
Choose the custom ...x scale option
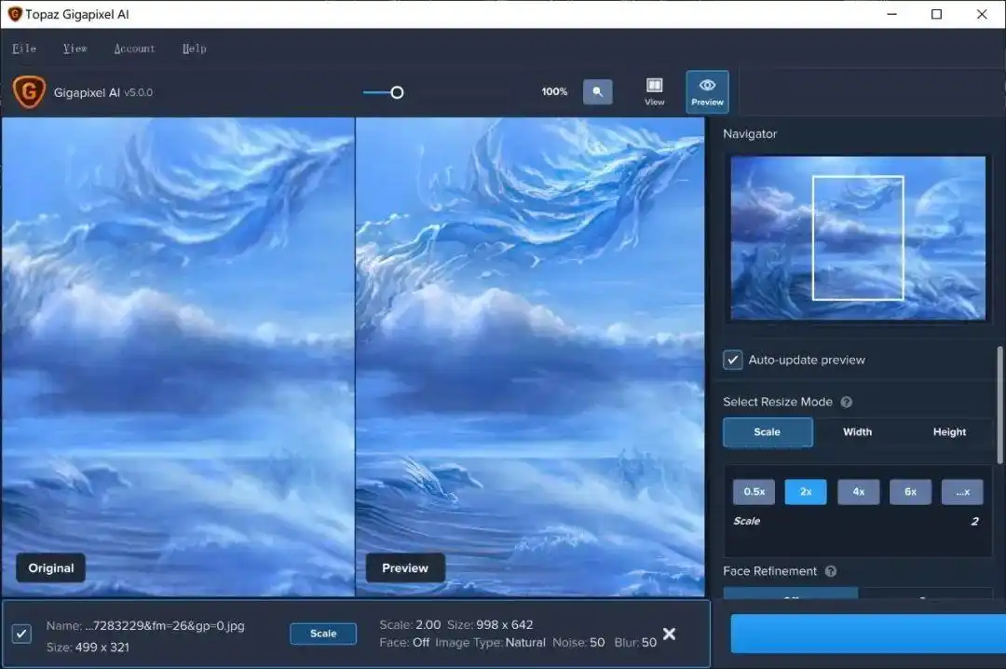(x=962, y=492)
